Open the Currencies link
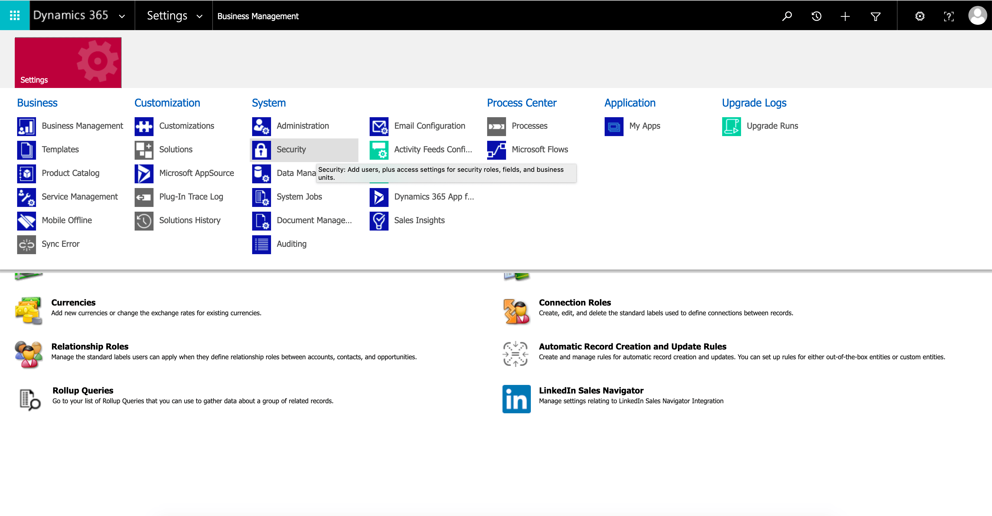992x516 pixels. pyautogui.click(x=73, y=303)
